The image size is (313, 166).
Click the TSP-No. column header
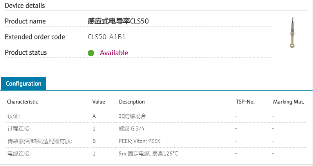click(x=245, y=102)
